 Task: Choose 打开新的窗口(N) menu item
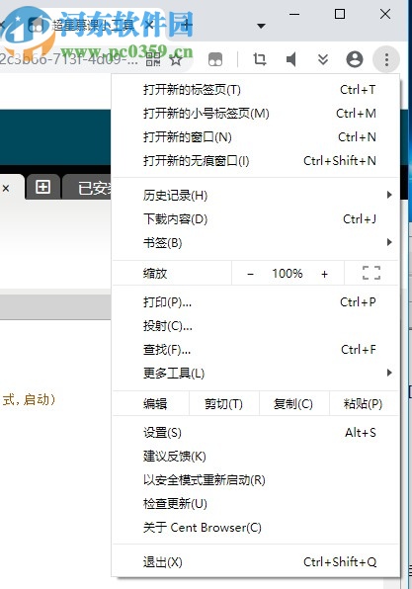(x=255, y=136)
